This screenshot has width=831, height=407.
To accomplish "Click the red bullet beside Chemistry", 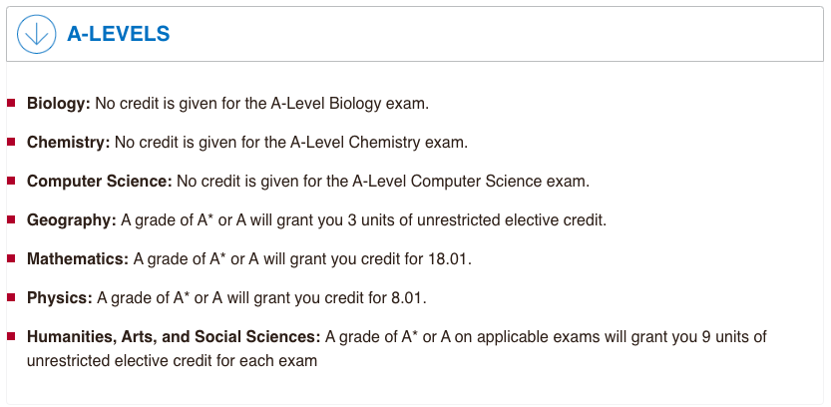I will (x=11, y=142).
